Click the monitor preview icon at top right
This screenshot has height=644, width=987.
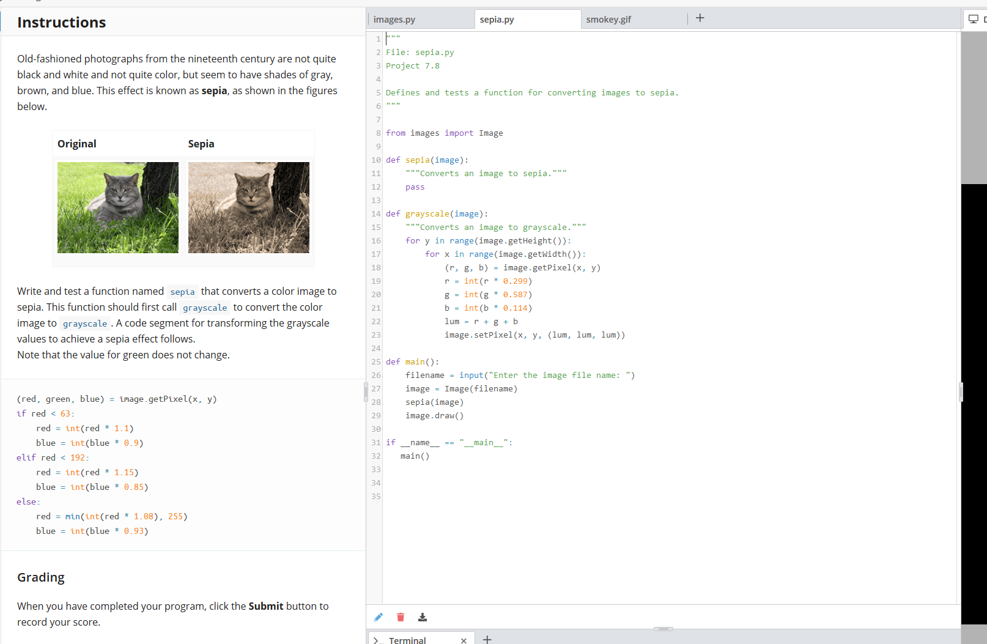tap(973, 18)
